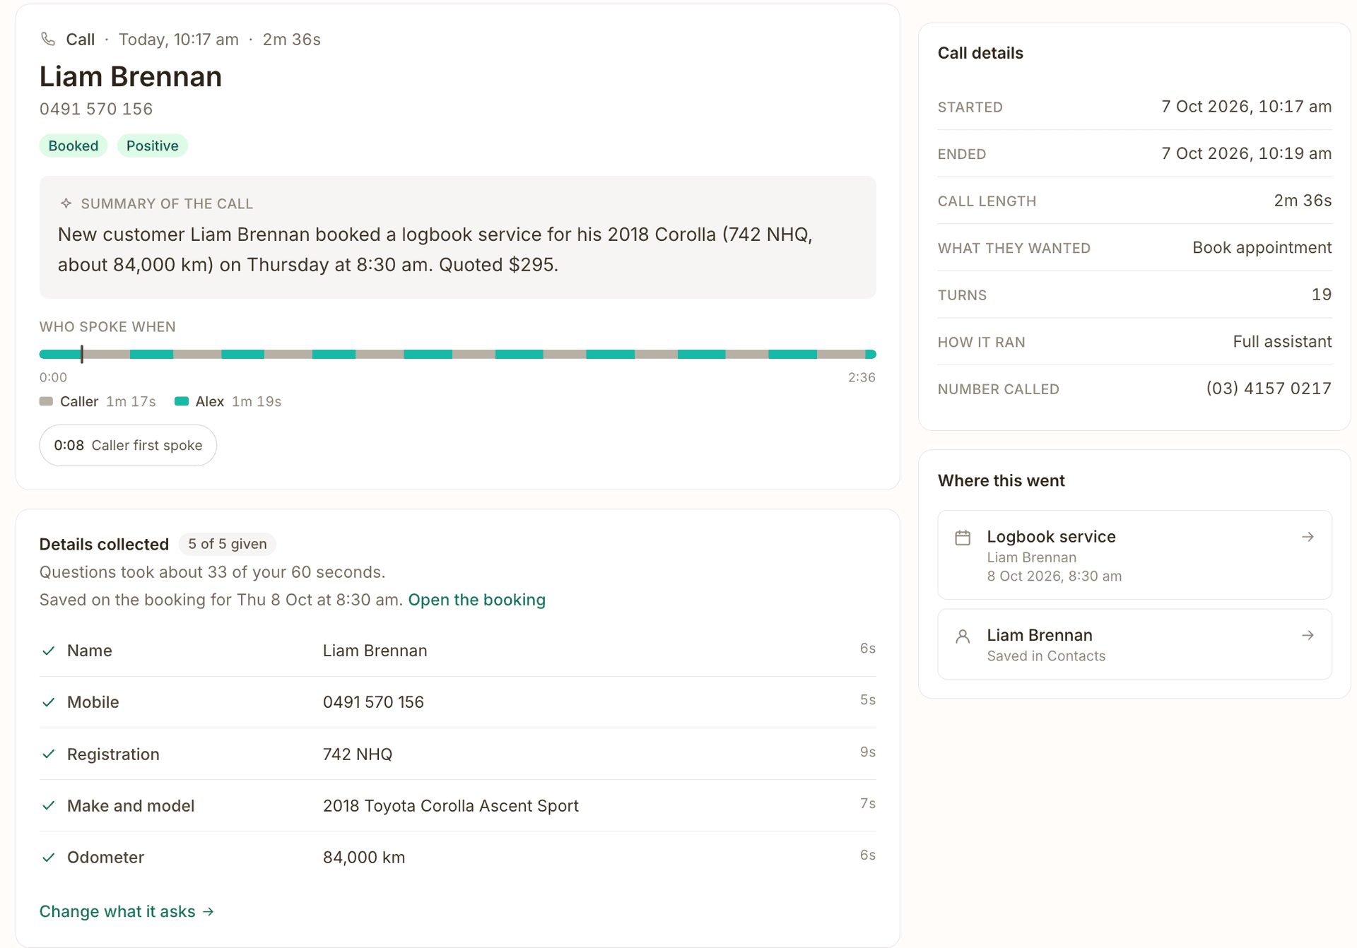Click the checkmark next to Odometer row
The height and width of the screenshot is (948, 1357).
pyautogui.click(x=49, y=857)
